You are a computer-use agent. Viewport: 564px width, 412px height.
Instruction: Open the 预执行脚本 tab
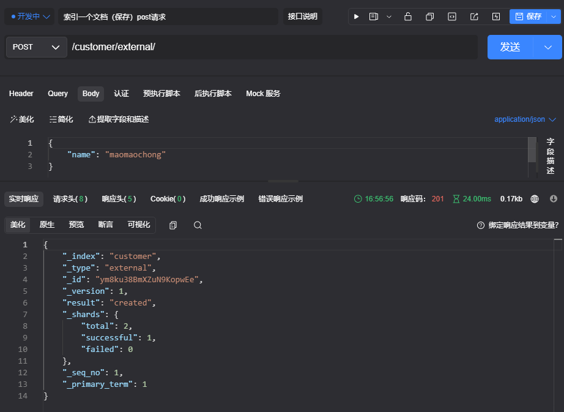(161, 94)
